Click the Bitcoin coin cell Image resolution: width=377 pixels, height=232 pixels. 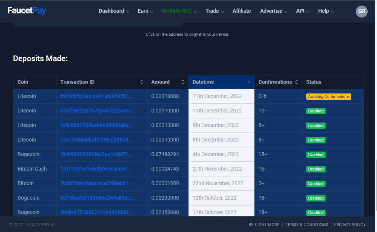(x=35, y=183)
